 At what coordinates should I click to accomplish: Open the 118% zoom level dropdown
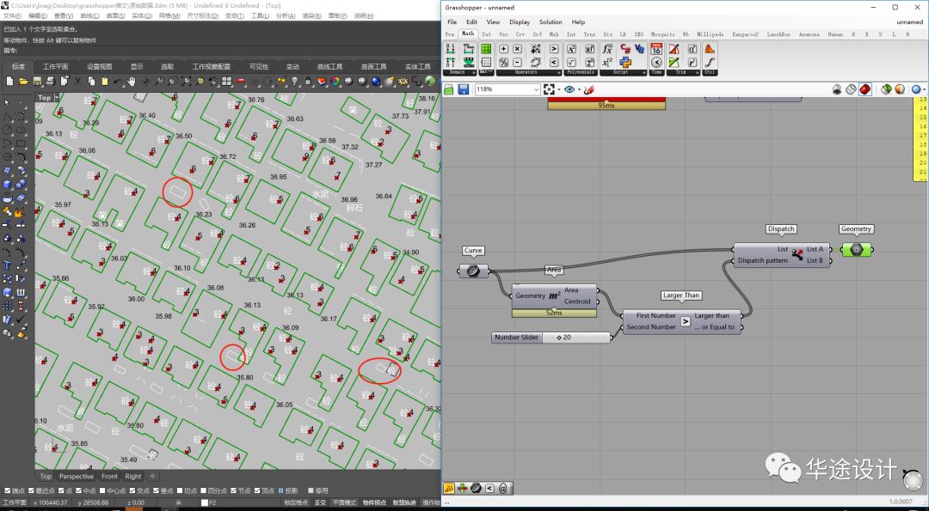tap(536, 89)
